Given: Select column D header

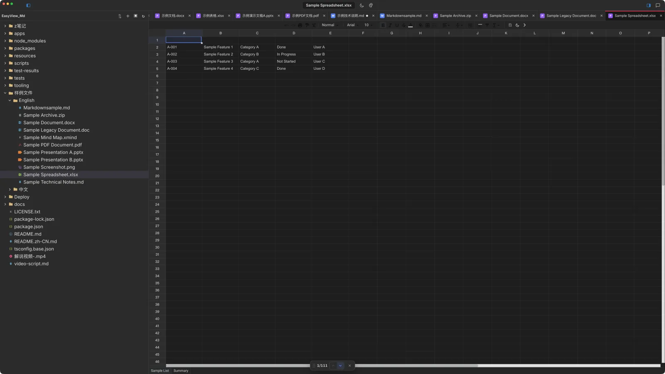Looking at the screenshot, I should [x=293, y=33].
